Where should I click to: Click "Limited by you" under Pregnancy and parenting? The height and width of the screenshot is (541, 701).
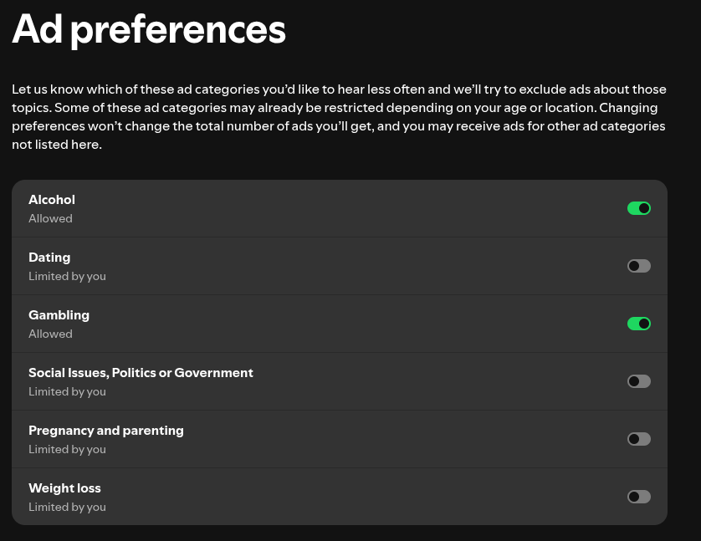[x=67, y=449]
